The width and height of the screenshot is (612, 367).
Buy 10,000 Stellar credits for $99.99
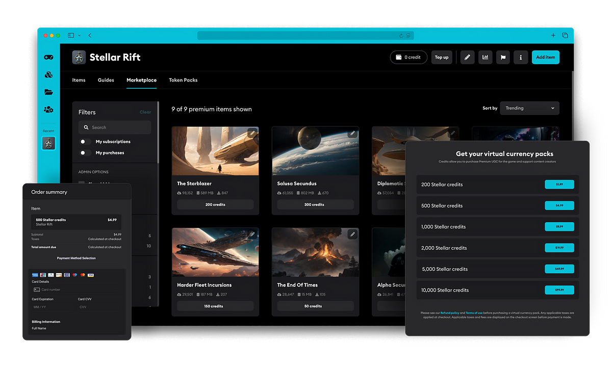pos(559,290)
